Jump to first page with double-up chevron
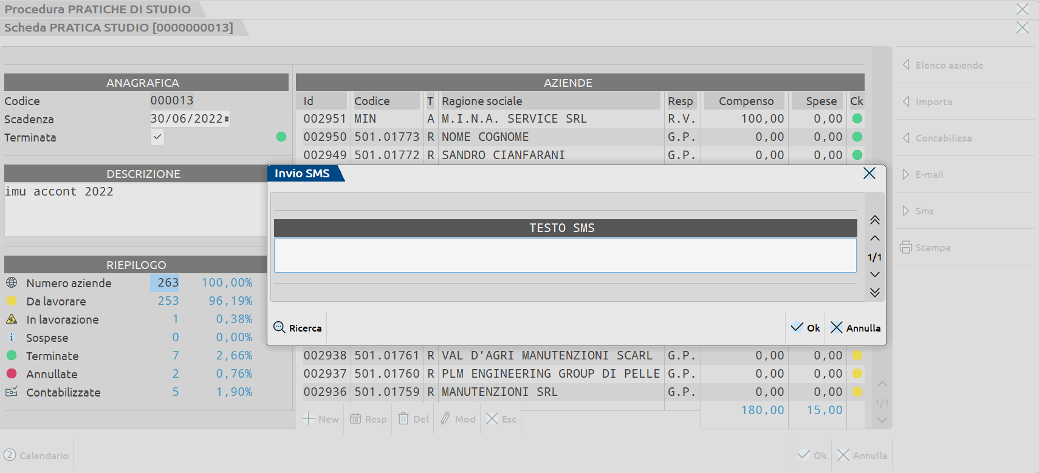 click(x=874, y=220)
